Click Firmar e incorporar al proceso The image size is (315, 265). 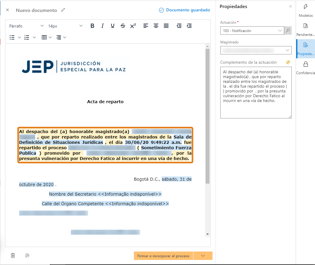163,256
